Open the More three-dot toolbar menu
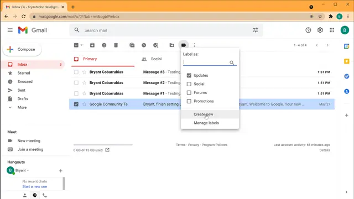The height and width of the screenshot is (199, 354). pyautogui.click(x=194, y=45)
